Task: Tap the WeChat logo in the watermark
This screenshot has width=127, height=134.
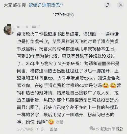Action: pyautogui.click(x=92, y=128)
